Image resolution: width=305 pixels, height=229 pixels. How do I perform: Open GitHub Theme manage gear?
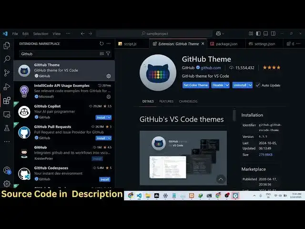tap(109, 76)
